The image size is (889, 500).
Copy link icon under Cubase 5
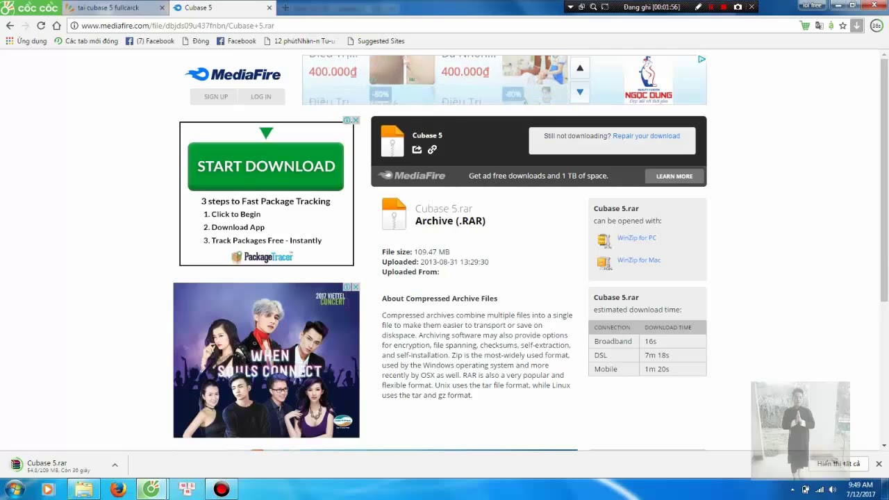click(432, 149)
